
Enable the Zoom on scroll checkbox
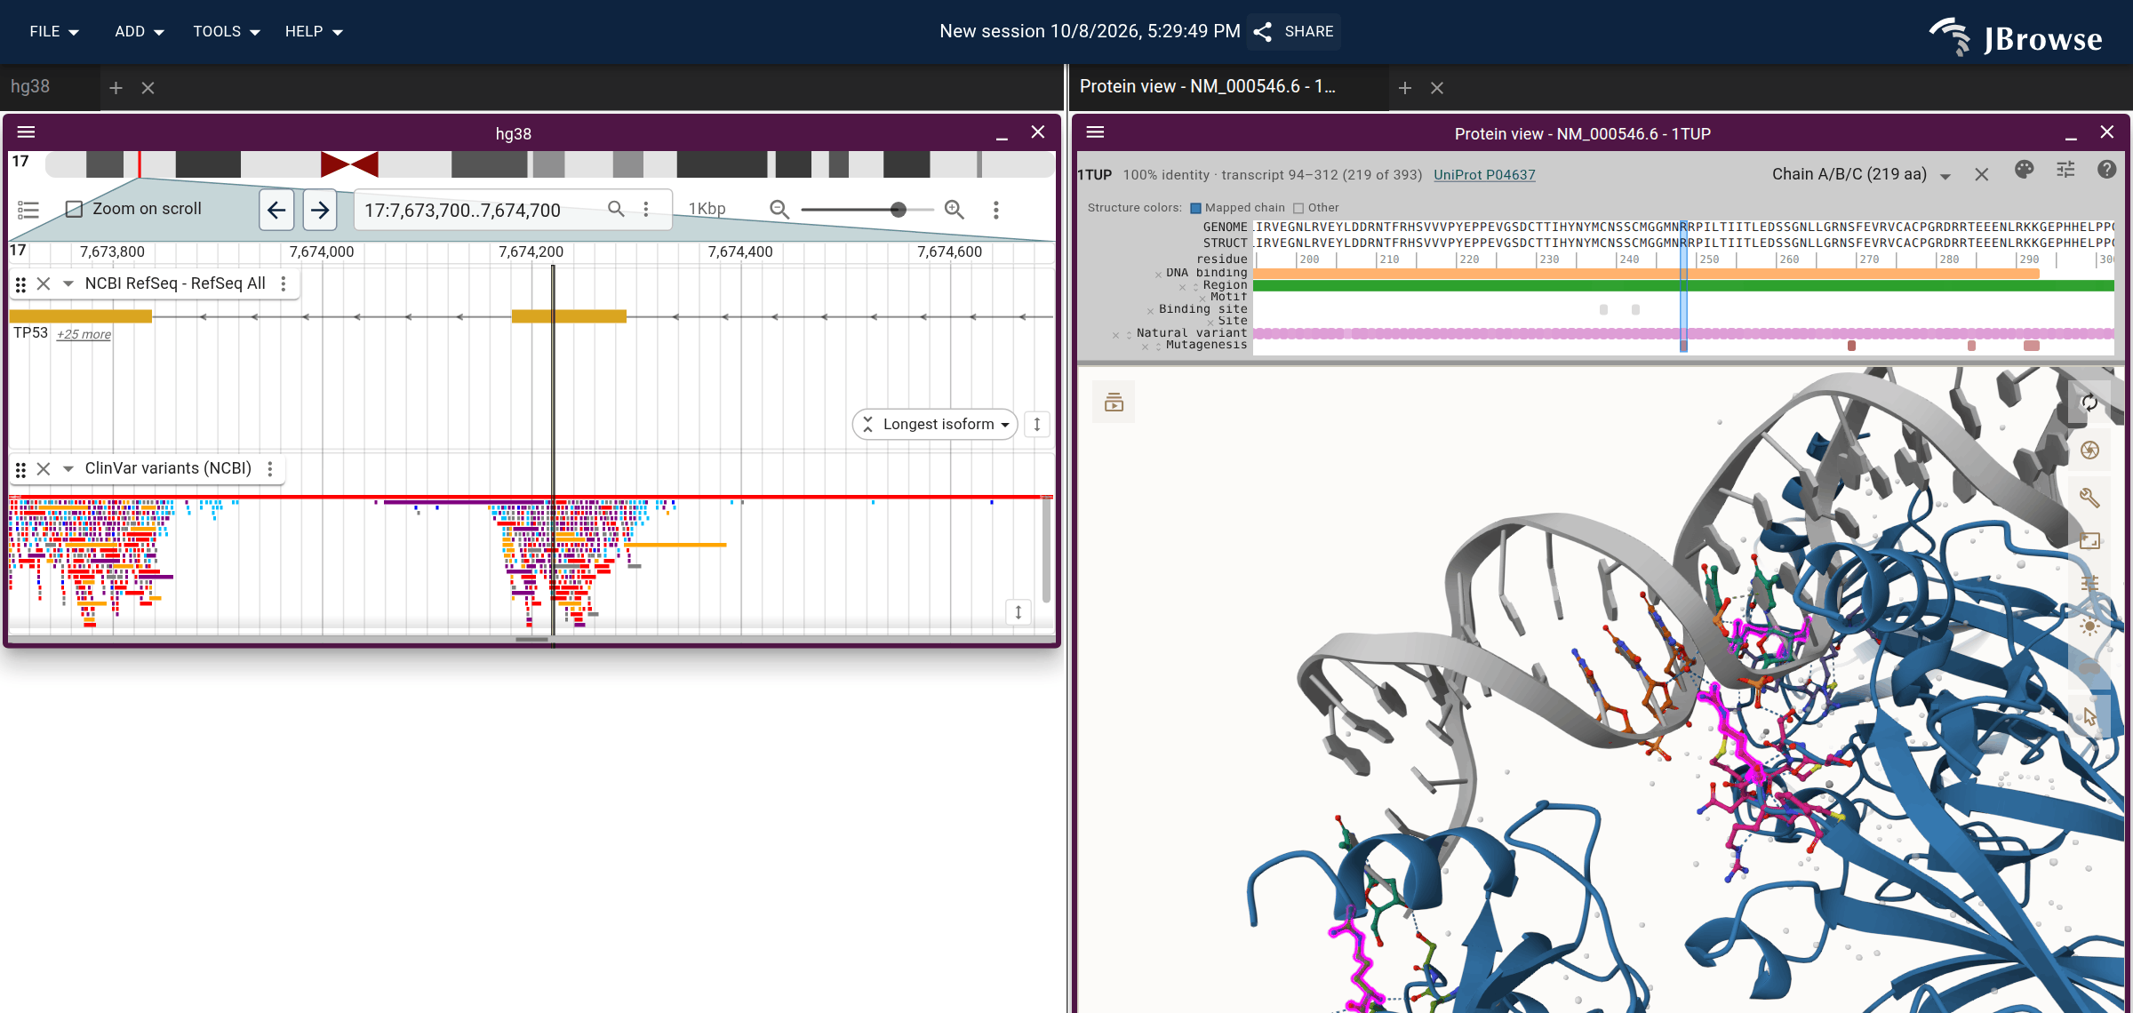coord(75,209)
